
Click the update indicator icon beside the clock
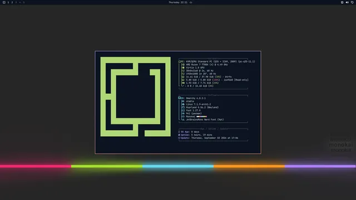(x=191, y=2)
